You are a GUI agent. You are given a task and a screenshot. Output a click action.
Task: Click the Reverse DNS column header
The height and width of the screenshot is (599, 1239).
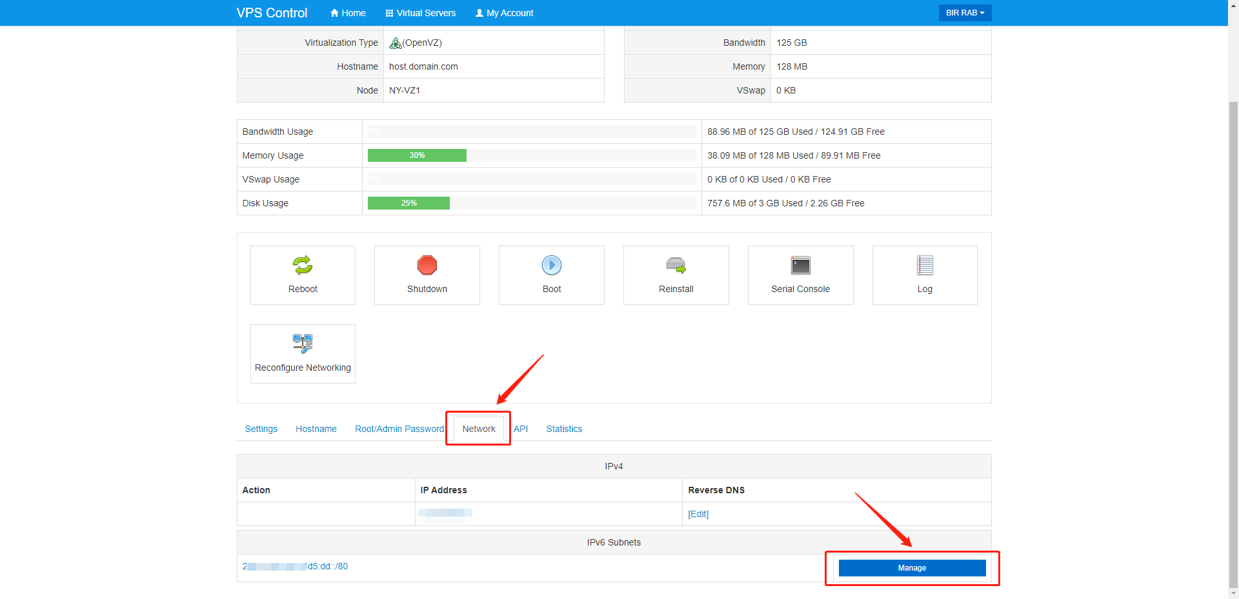[716, 490]
